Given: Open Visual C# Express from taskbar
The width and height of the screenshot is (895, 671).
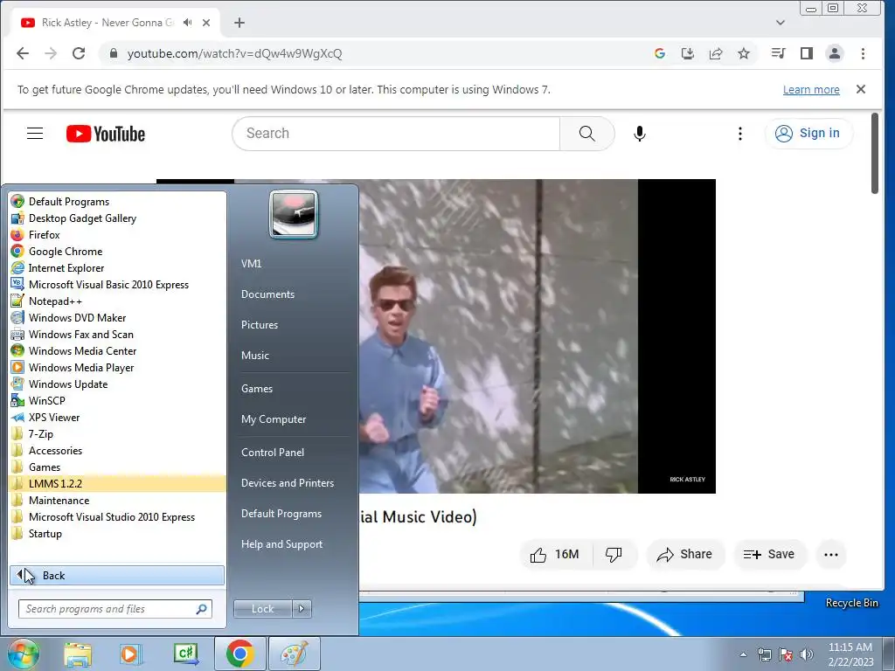Looking at the screenshot, I should pos(185,654).
